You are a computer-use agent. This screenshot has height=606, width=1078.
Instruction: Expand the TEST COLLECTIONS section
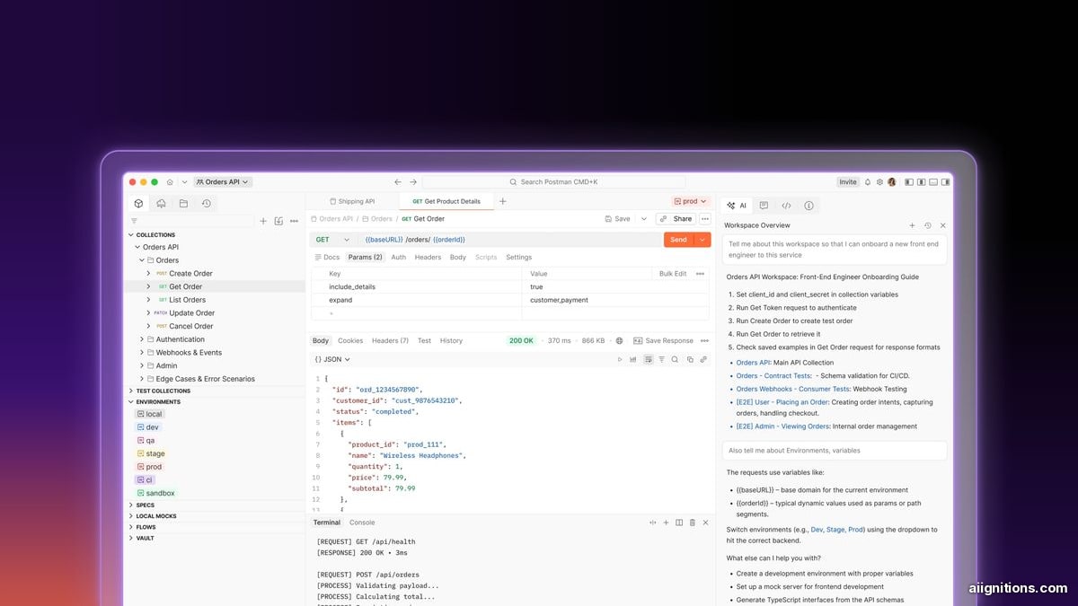[x=131, y=391]
